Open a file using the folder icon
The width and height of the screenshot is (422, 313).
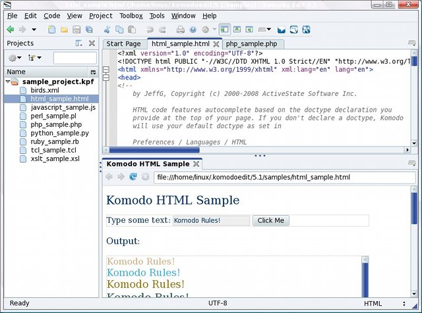tap(64, 30)
